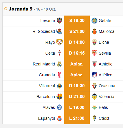
Task: Click the Espanyol club badge
Action: pos(59,118)
